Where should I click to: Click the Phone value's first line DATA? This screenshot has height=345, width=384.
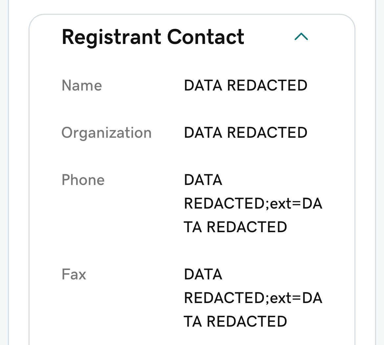[x=203, y=180]
